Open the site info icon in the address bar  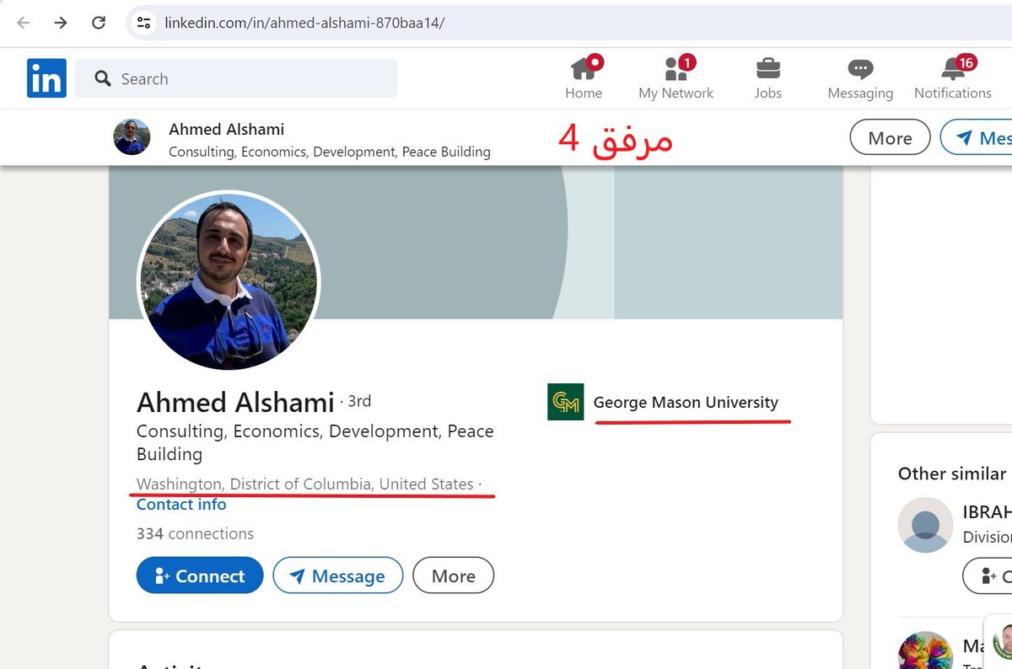144,23
